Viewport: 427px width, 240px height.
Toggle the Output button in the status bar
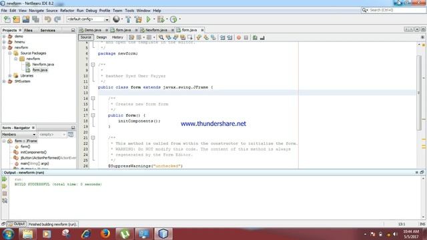coord(16,224)
